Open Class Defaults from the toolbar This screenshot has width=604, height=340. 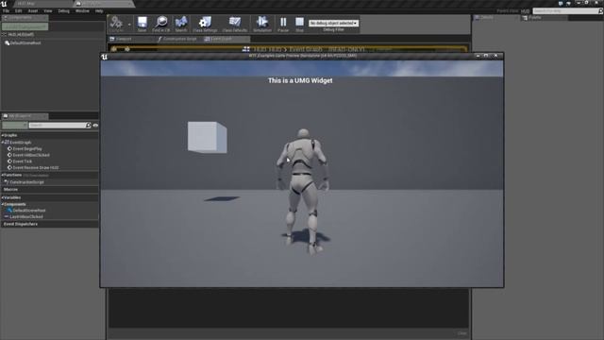235,24
